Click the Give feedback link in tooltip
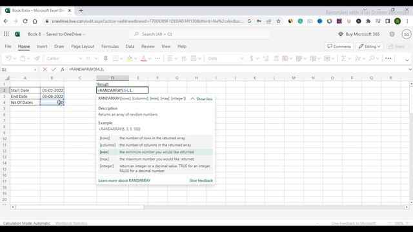The width and height of the screenshot is (413, 232). tap(201, 180)
